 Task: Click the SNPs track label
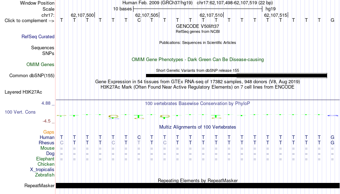click(48, 53)
